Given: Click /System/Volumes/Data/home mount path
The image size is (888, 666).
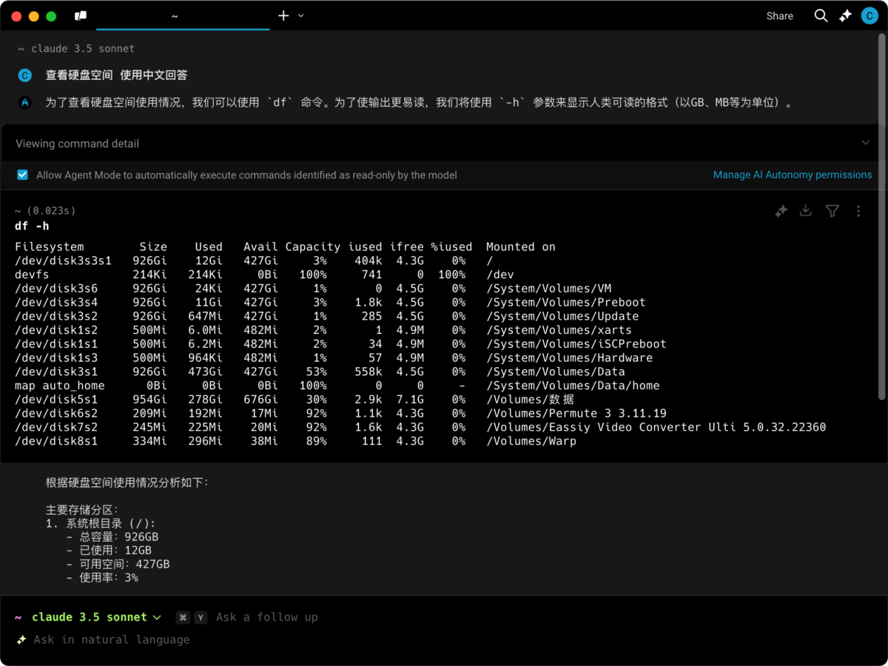Looking at the screenshot, I should coord(573,386).
